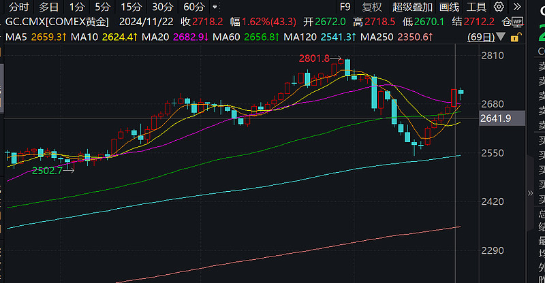Open the dropdown arrow after 60分
Screen dimensions: 545x283
pos(215,7)
